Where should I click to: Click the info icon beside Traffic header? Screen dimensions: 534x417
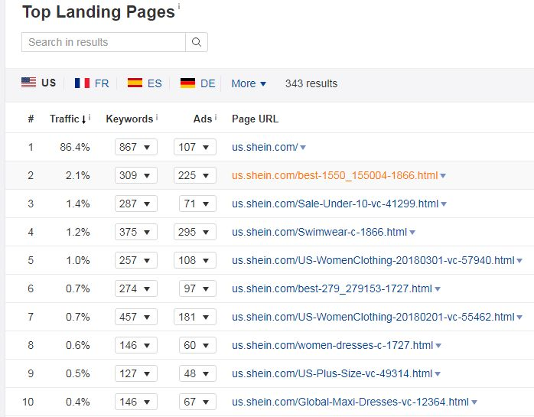pos(90,118)
